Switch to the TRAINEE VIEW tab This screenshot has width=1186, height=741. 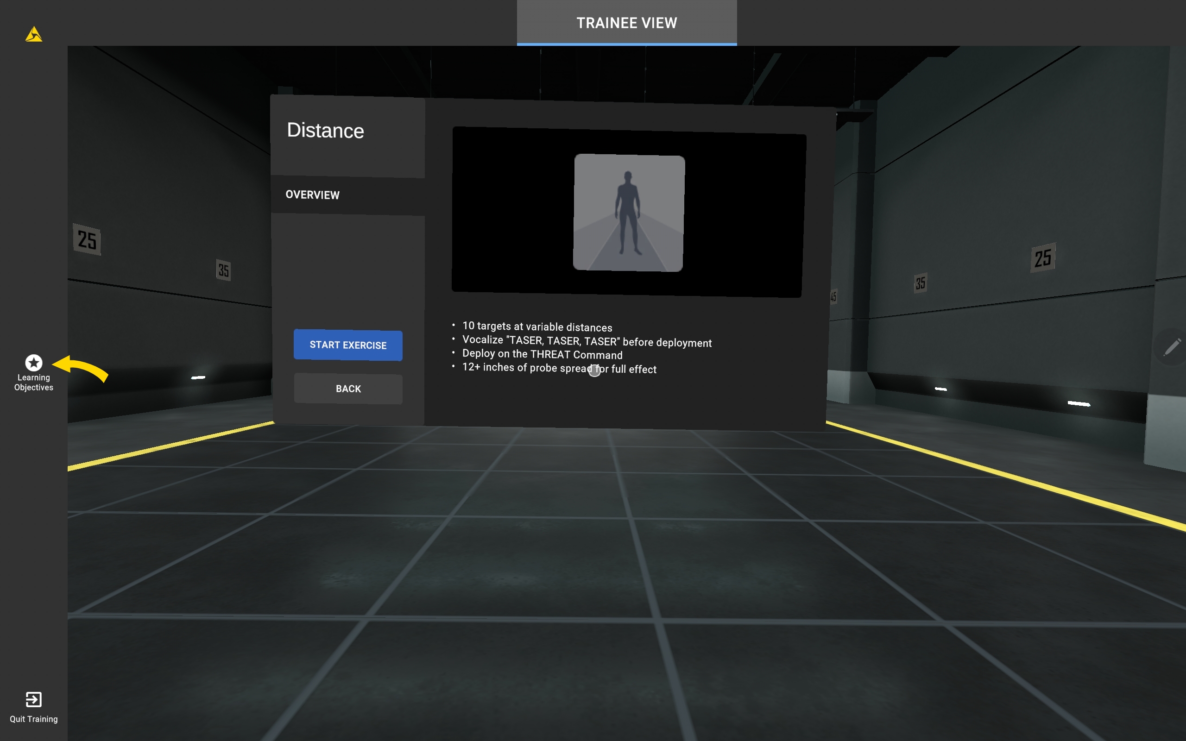click(x=626, y=23)
